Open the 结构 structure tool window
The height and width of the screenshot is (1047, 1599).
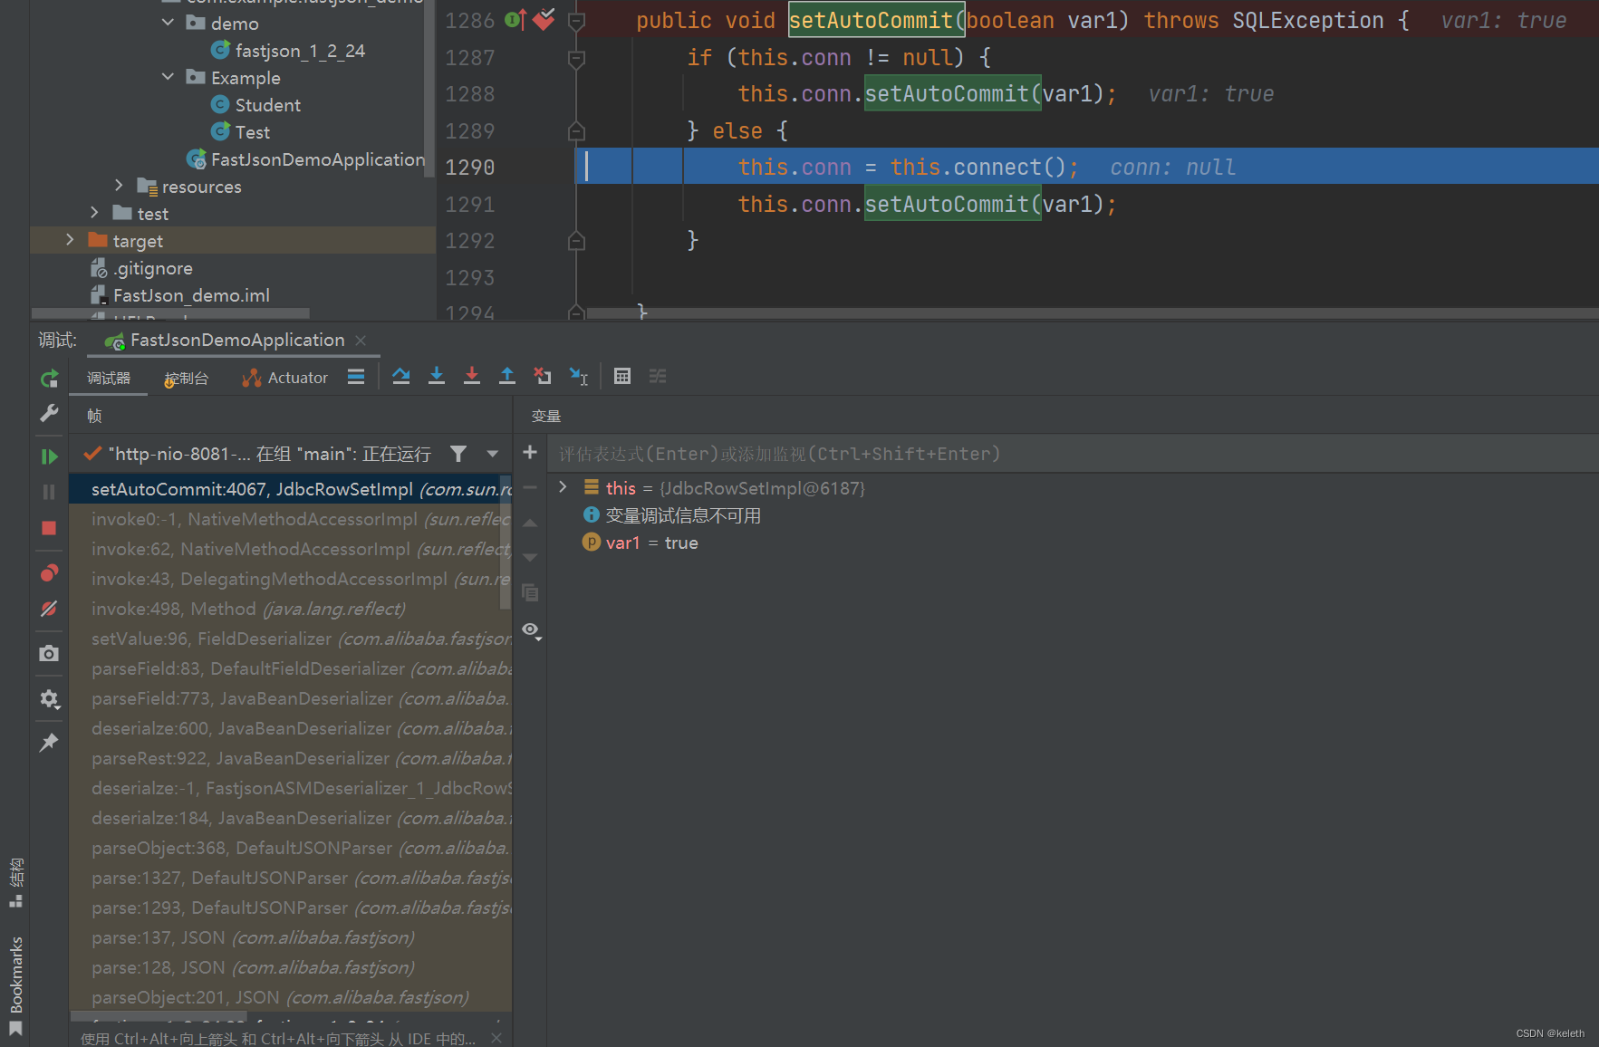[x=15, y=882]
